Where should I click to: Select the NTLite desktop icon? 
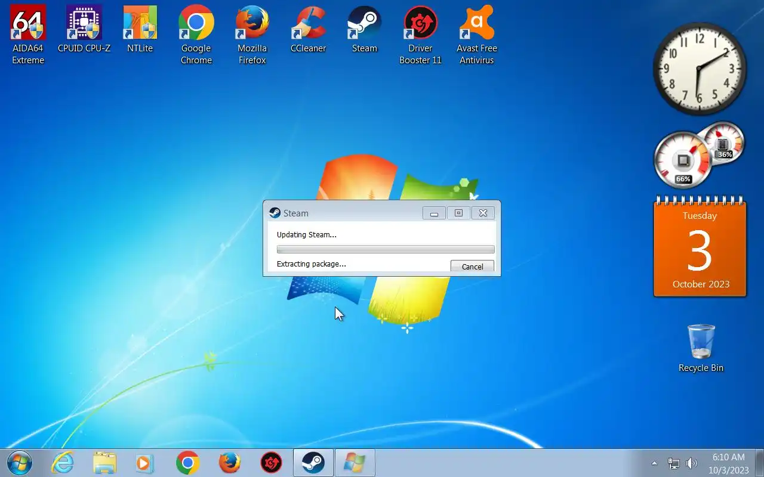click(140, 29)
